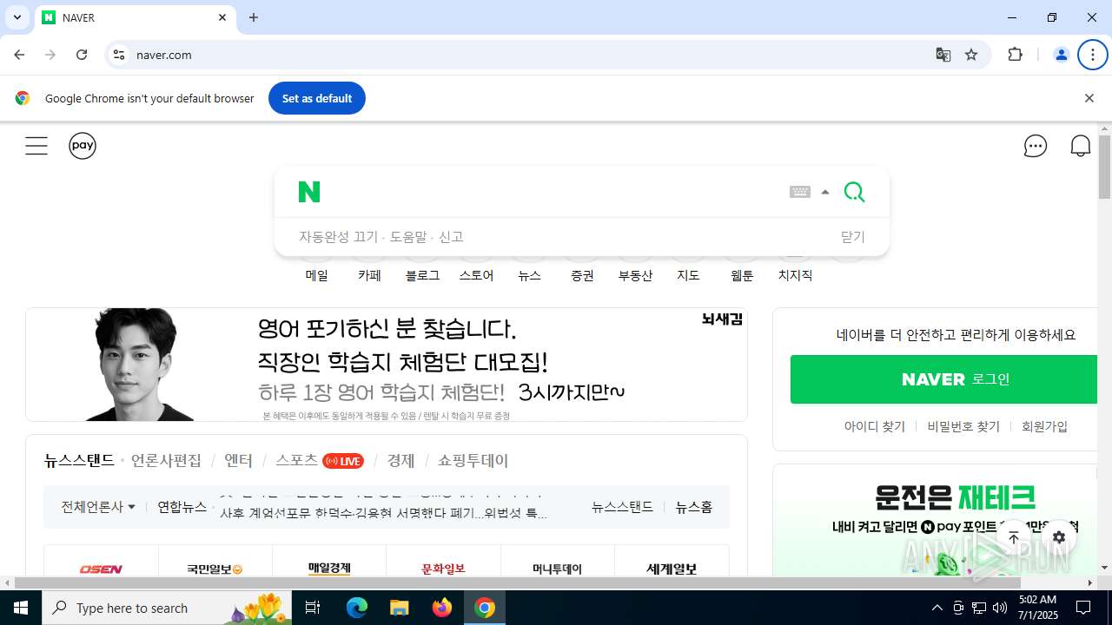The width and height of the screenshot is (1112, 625).
Task: Select the 엔터 tab
Action: click(x=238, y=460)
